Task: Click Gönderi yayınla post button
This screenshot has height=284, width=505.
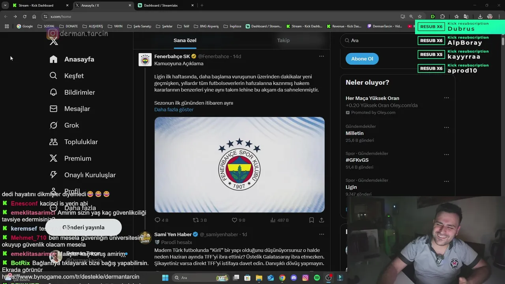Action: pyautogui.click(x=83, y=228)
